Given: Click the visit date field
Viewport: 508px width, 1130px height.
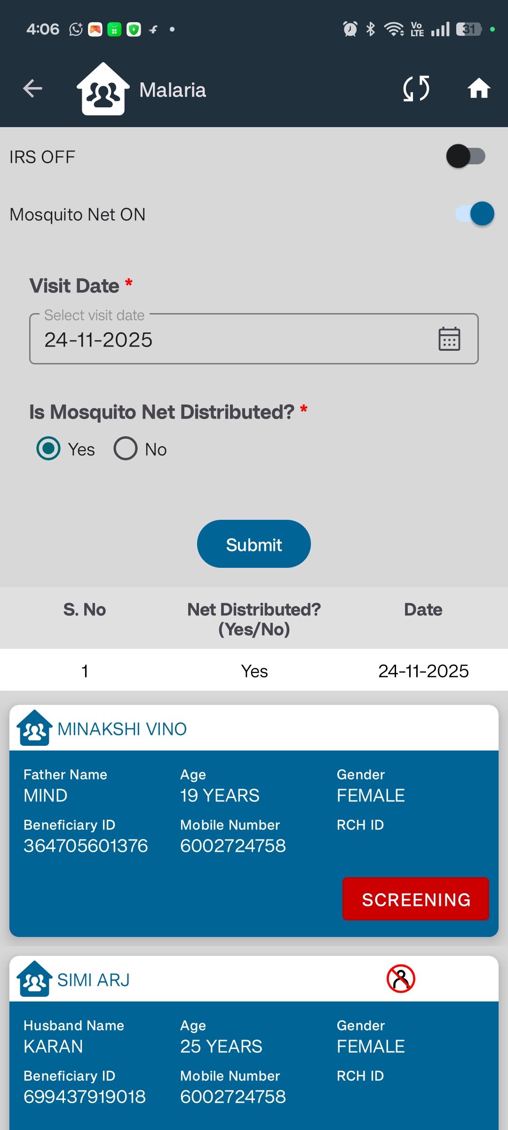Looking at the screenshot, I should pyautogui.click(x=254, y=339).
